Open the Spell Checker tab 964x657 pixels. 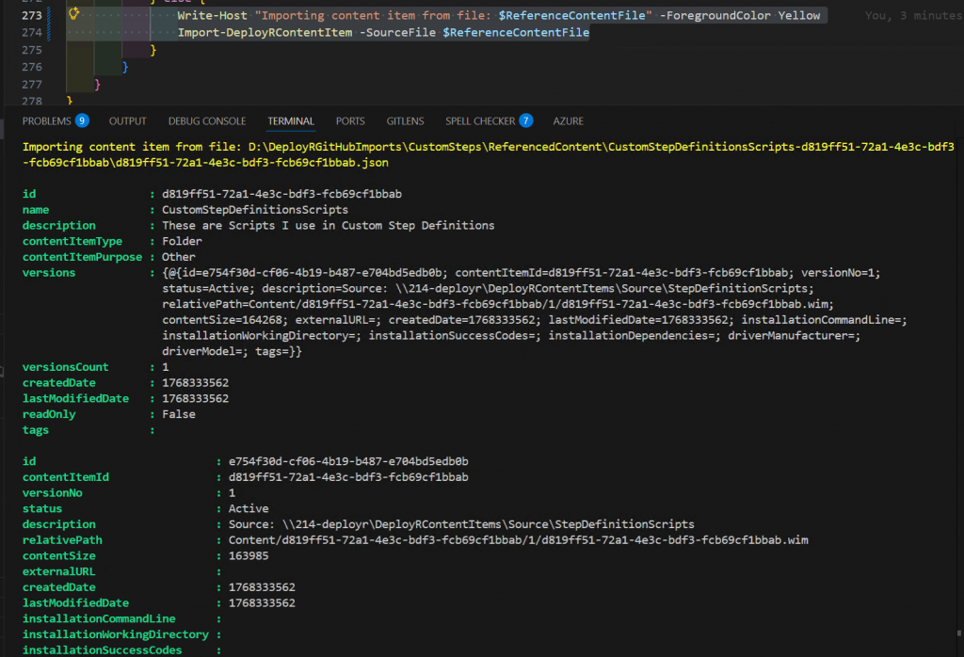(x=480, y=120)
